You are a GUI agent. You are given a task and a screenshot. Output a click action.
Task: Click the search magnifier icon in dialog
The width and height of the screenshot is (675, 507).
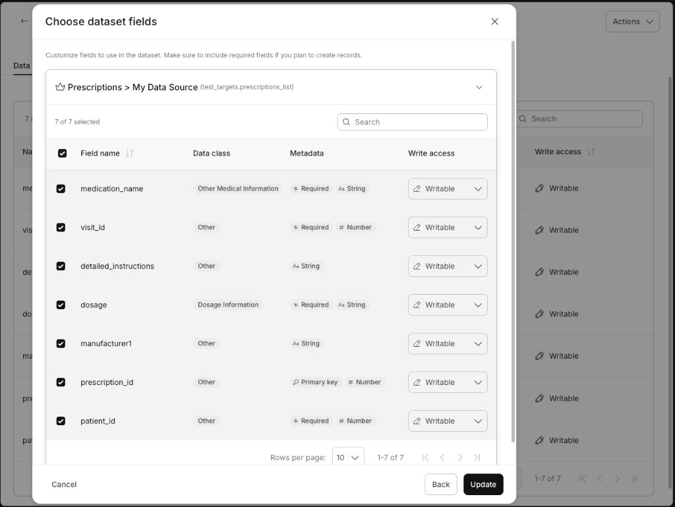tap(346, 122)
